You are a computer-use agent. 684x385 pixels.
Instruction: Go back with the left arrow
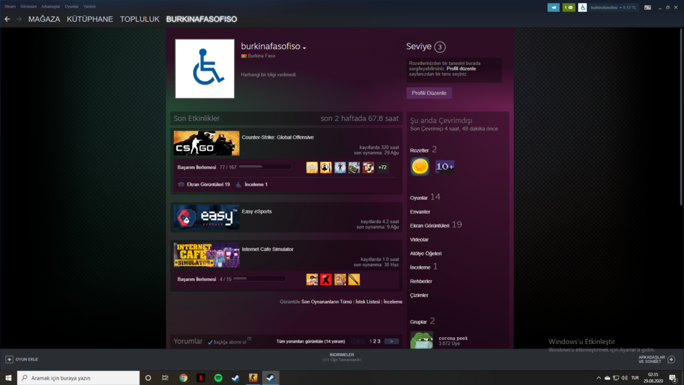tap(7, 19)
